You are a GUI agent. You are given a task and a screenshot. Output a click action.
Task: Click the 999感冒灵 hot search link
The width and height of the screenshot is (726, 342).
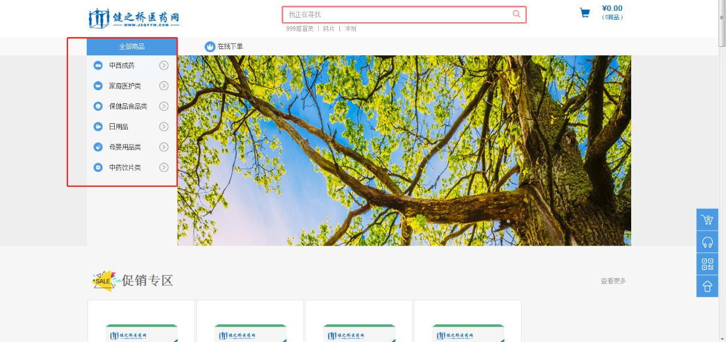point(300,29)
